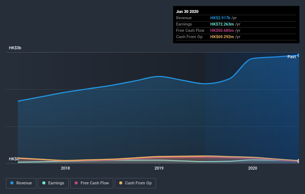Click the 'Past' label on chart
This screenshot has height=194, width=305.
(x=292, y=57)
